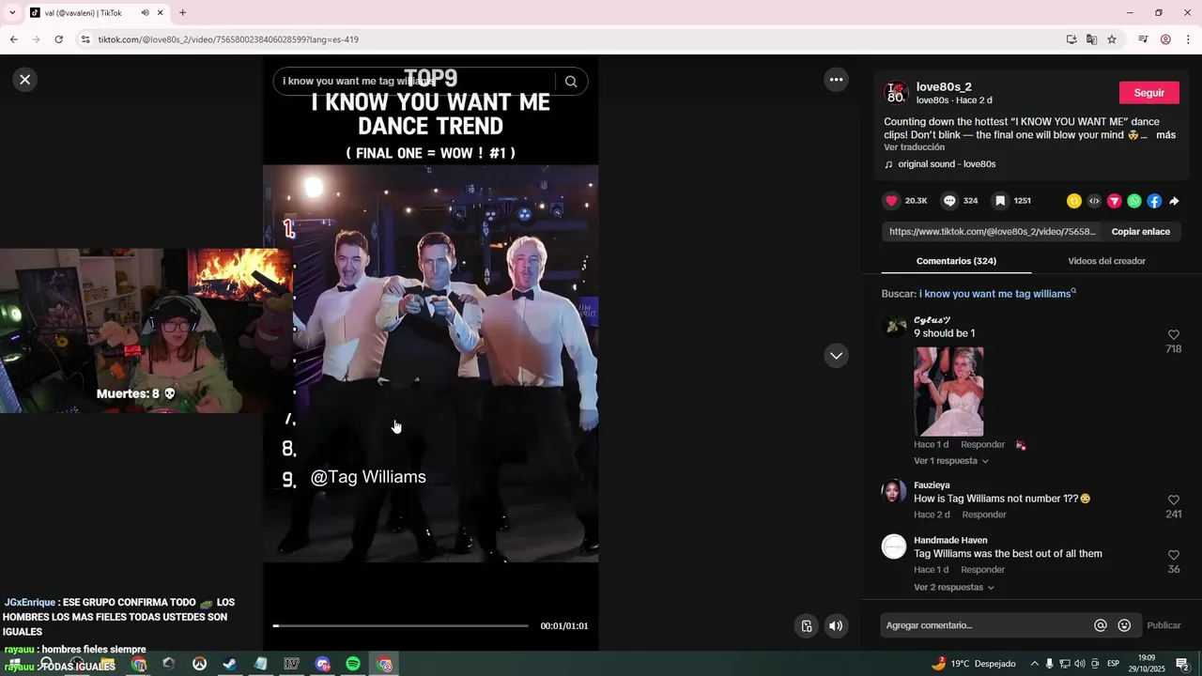This screenshot has height=676, width=1202.
Task: Reply to Fauzieya's comment
Action: point(984,515)
